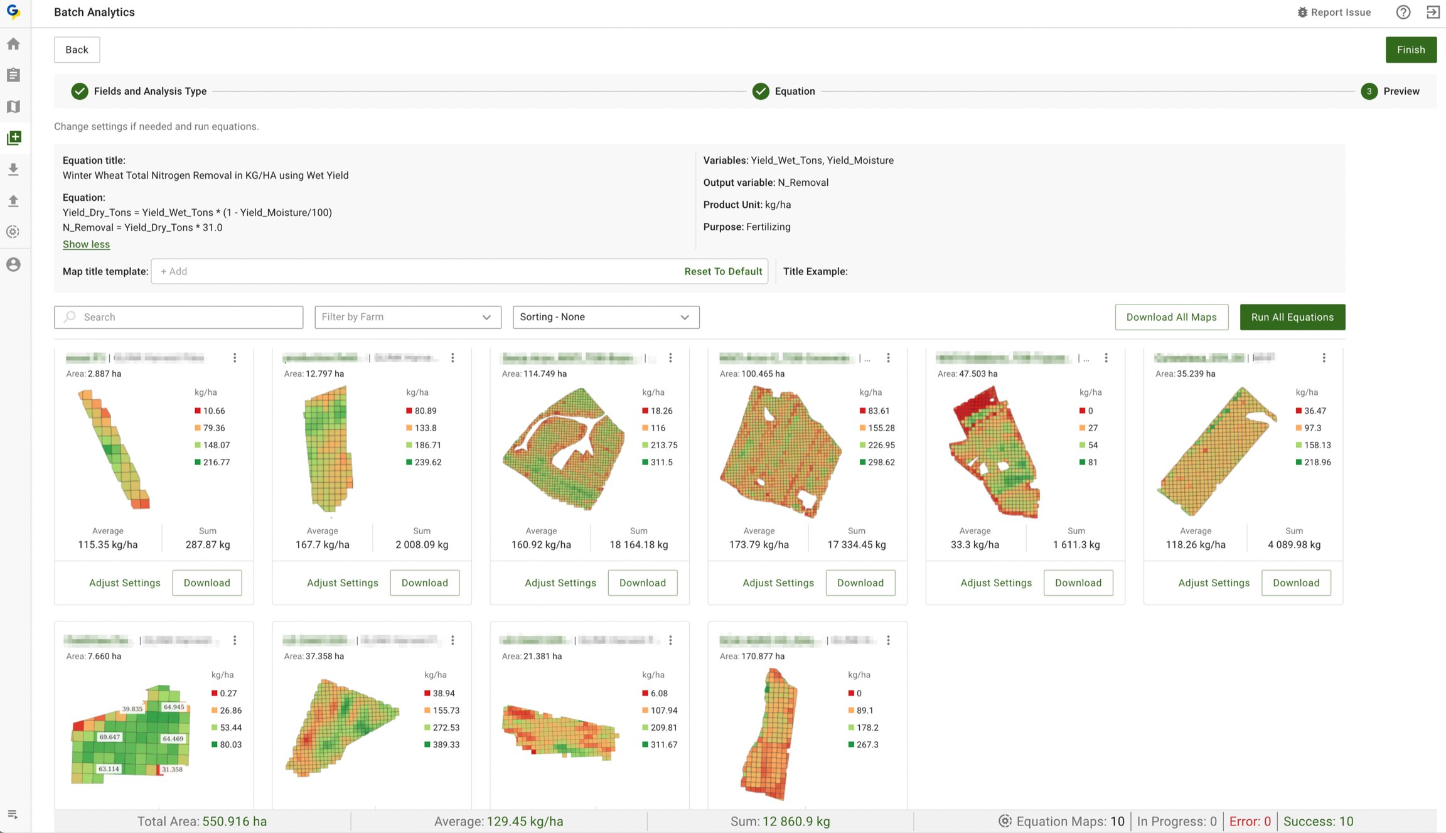
Task: Click the Run All Equations button
Action: pyautogui.click(x=1292, y=317)
